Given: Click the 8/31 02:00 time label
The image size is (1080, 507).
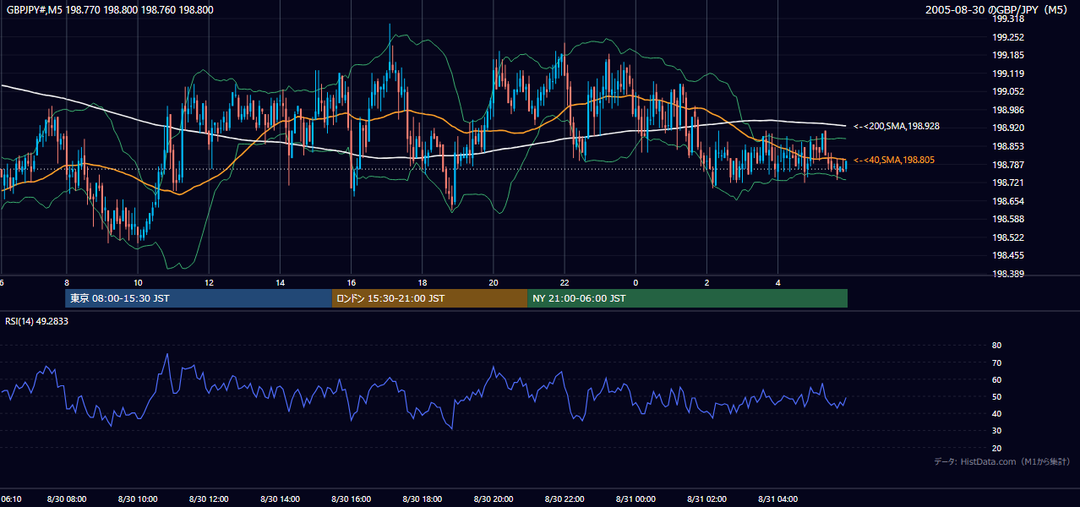Looking at the screenshot, I should [x=706, y=499].
